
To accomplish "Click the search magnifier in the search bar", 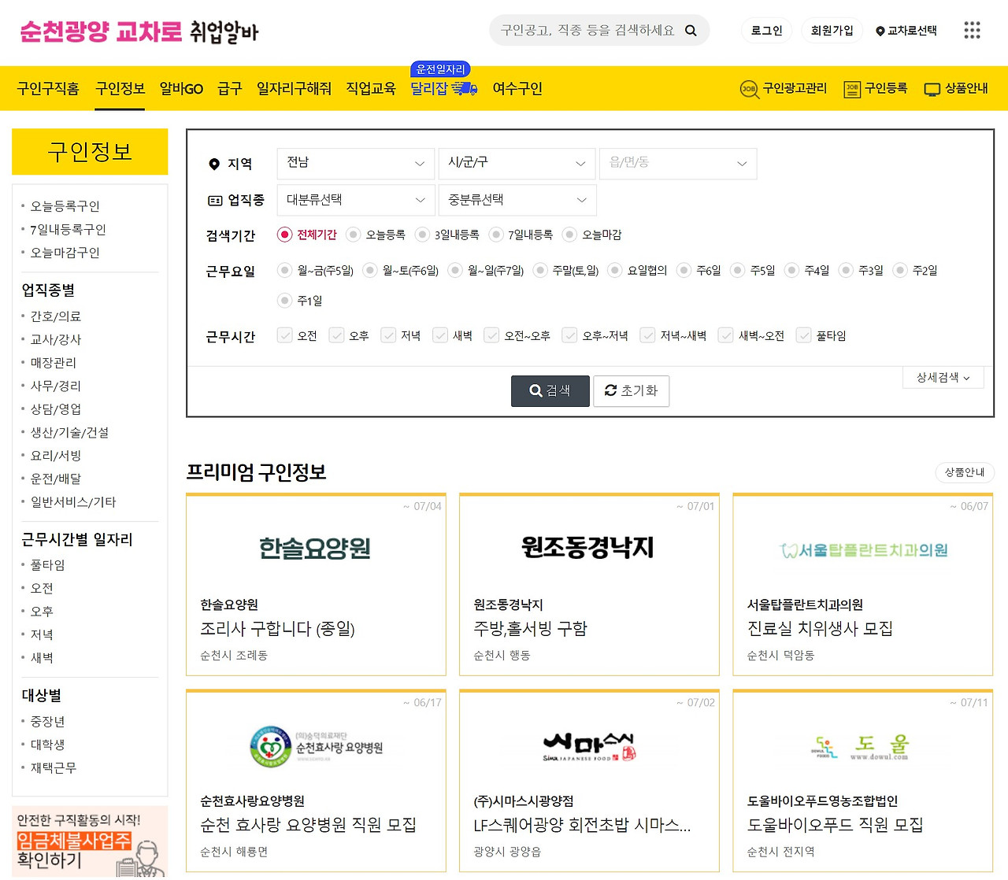I will [691, 30].
